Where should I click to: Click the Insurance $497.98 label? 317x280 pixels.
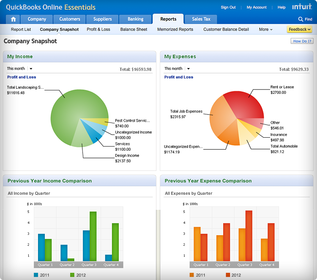click(279, 137)
